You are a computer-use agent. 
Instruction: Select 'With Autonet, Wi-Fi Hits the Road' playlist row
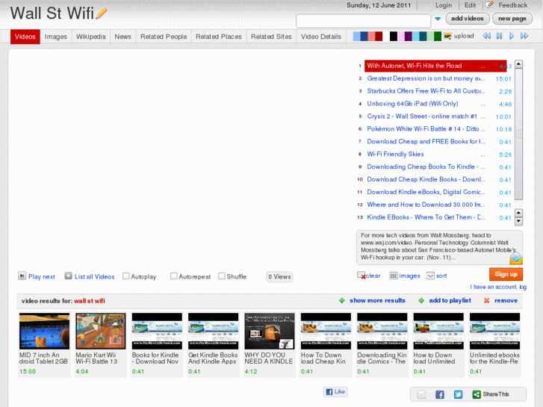pos(435,66)
